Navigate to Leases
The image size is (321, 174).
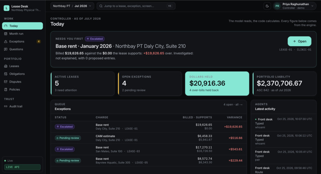(23, 66)
